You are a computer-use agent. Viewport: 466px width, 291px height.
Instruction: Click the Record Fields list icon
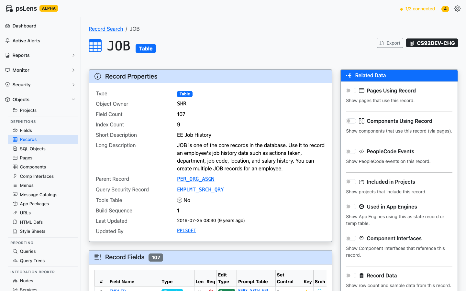(x=98, y=257)
